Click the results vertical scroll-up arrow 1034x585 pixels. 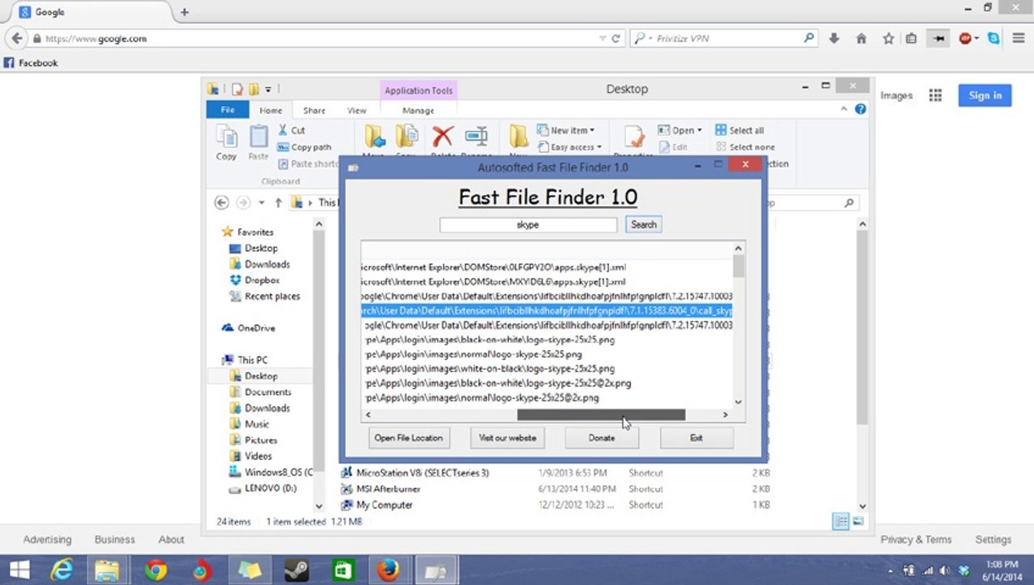738,249
